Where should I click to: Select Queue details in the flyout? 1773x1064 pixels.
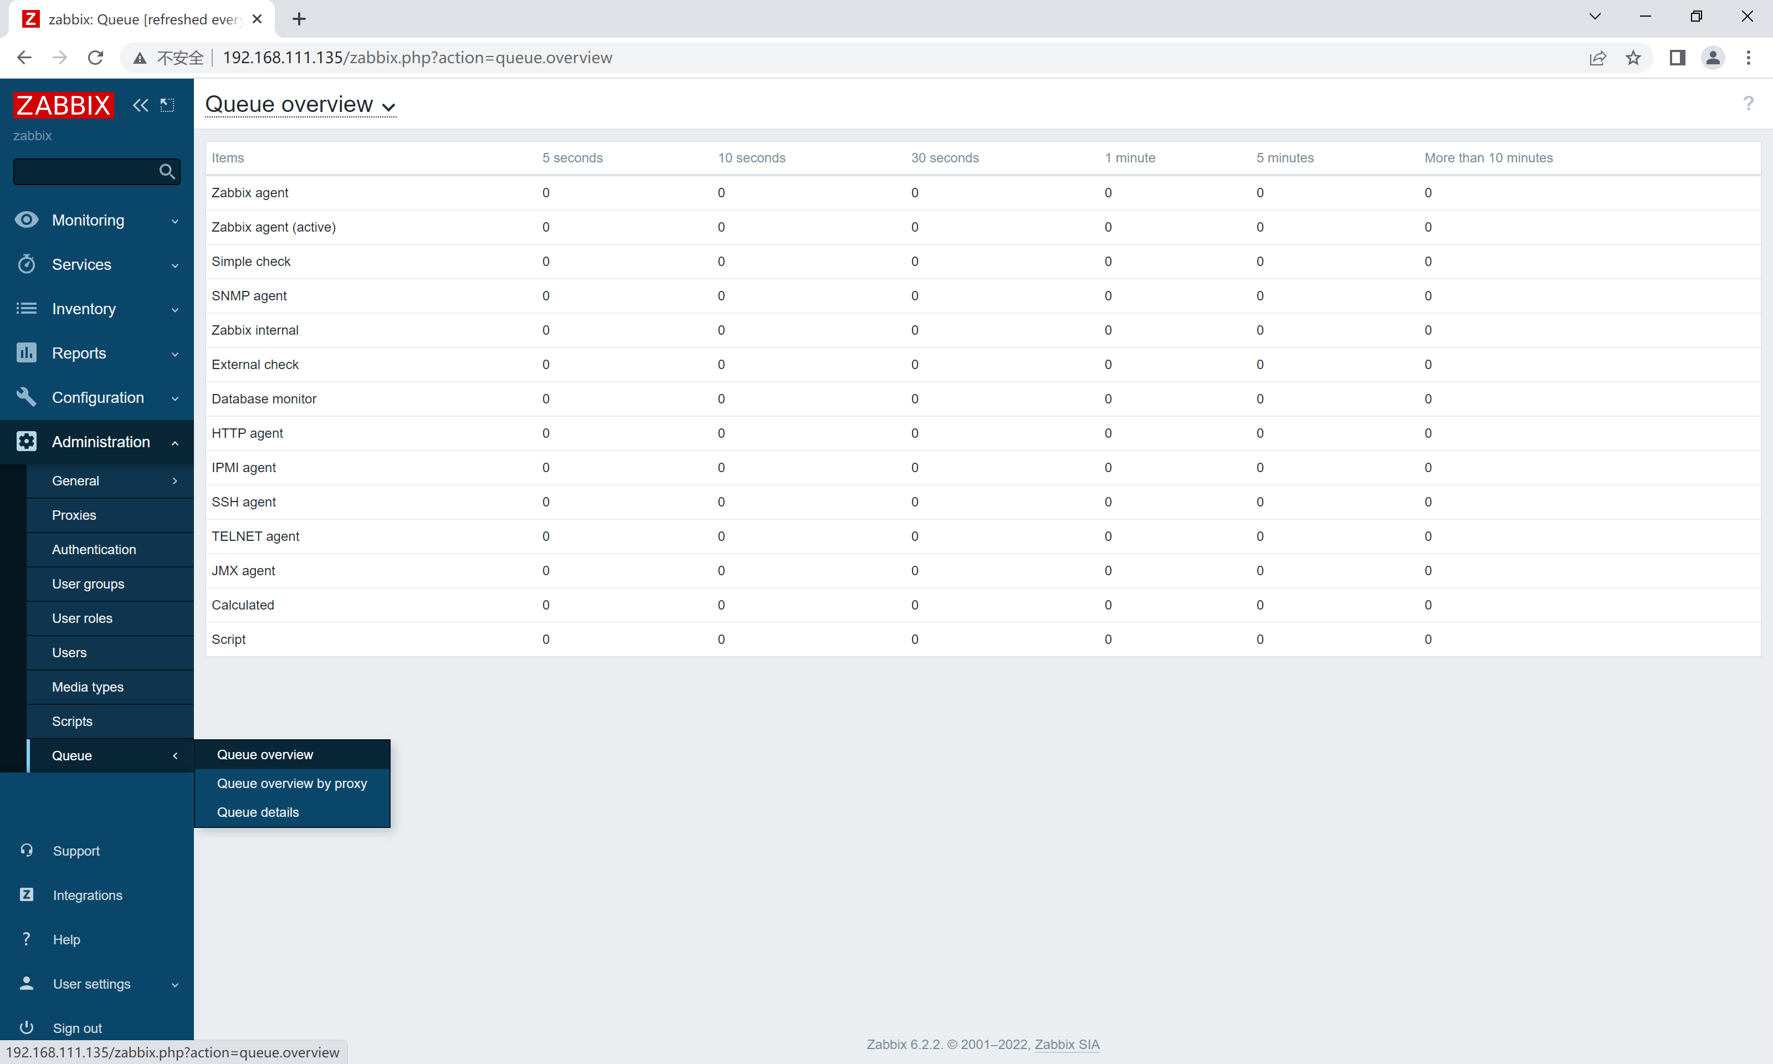[293, 812]
